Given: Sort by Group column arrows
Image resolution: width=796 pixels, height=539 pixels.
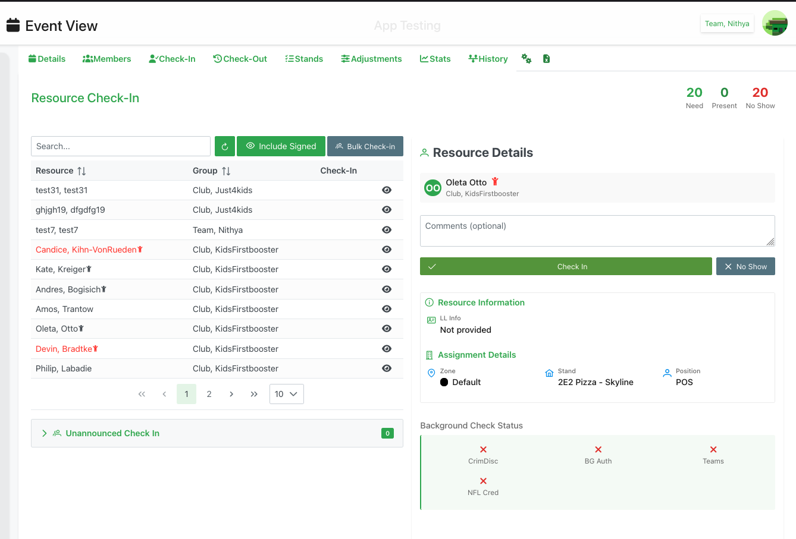Looking at the screenshot, I should click(x=226, y=171).
